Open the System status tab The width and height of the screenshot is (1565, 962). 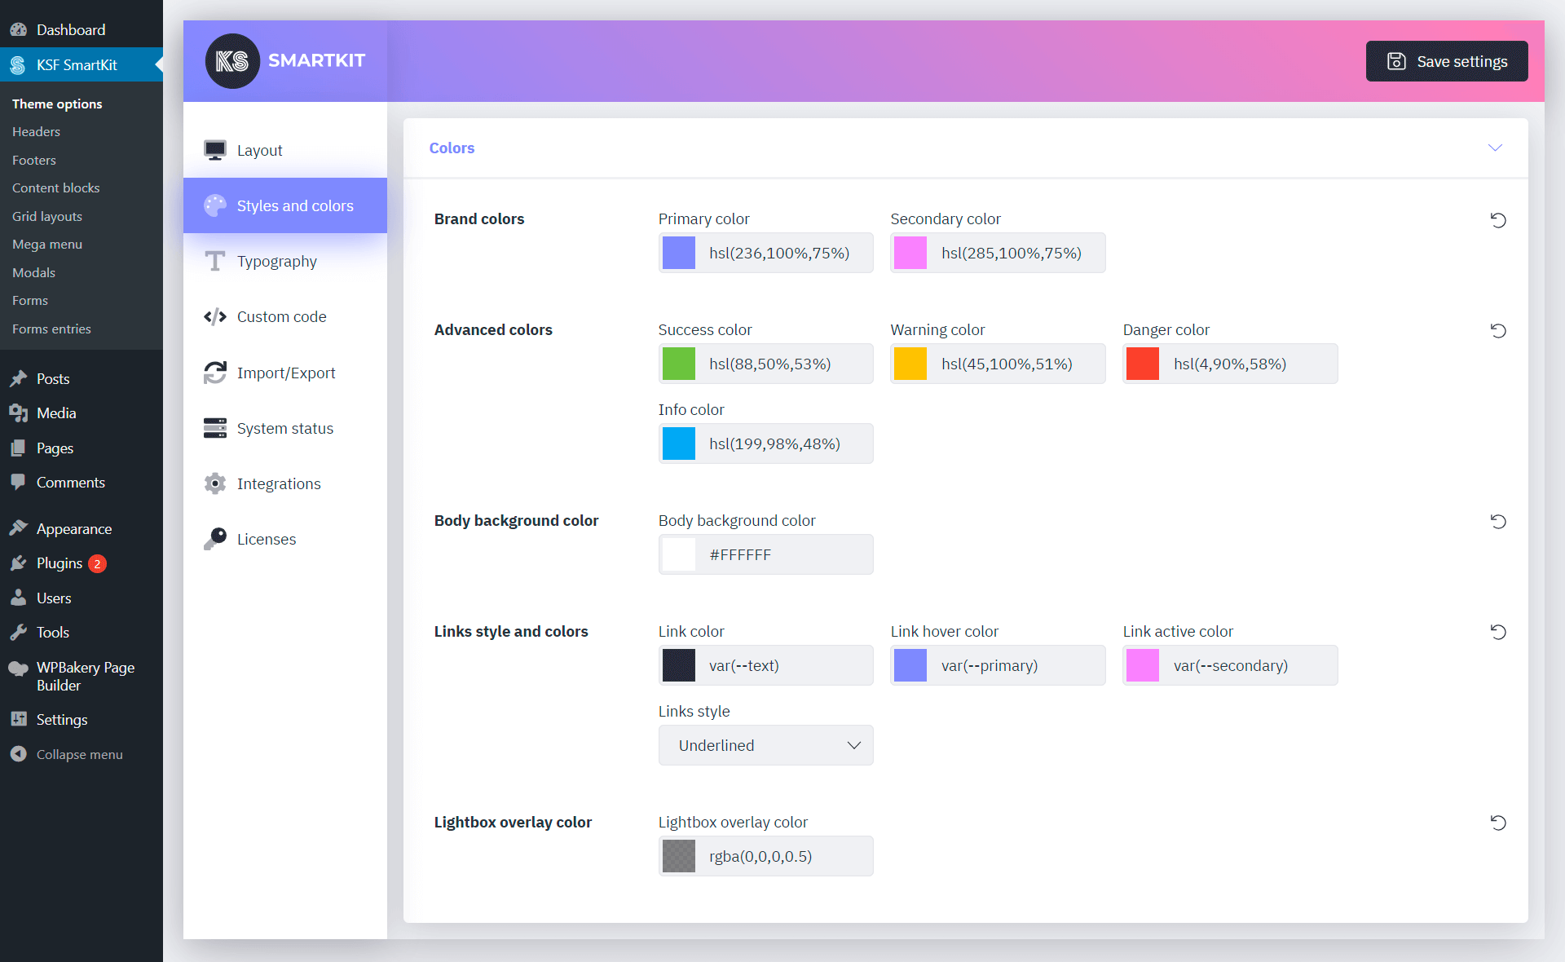[285, 428]
